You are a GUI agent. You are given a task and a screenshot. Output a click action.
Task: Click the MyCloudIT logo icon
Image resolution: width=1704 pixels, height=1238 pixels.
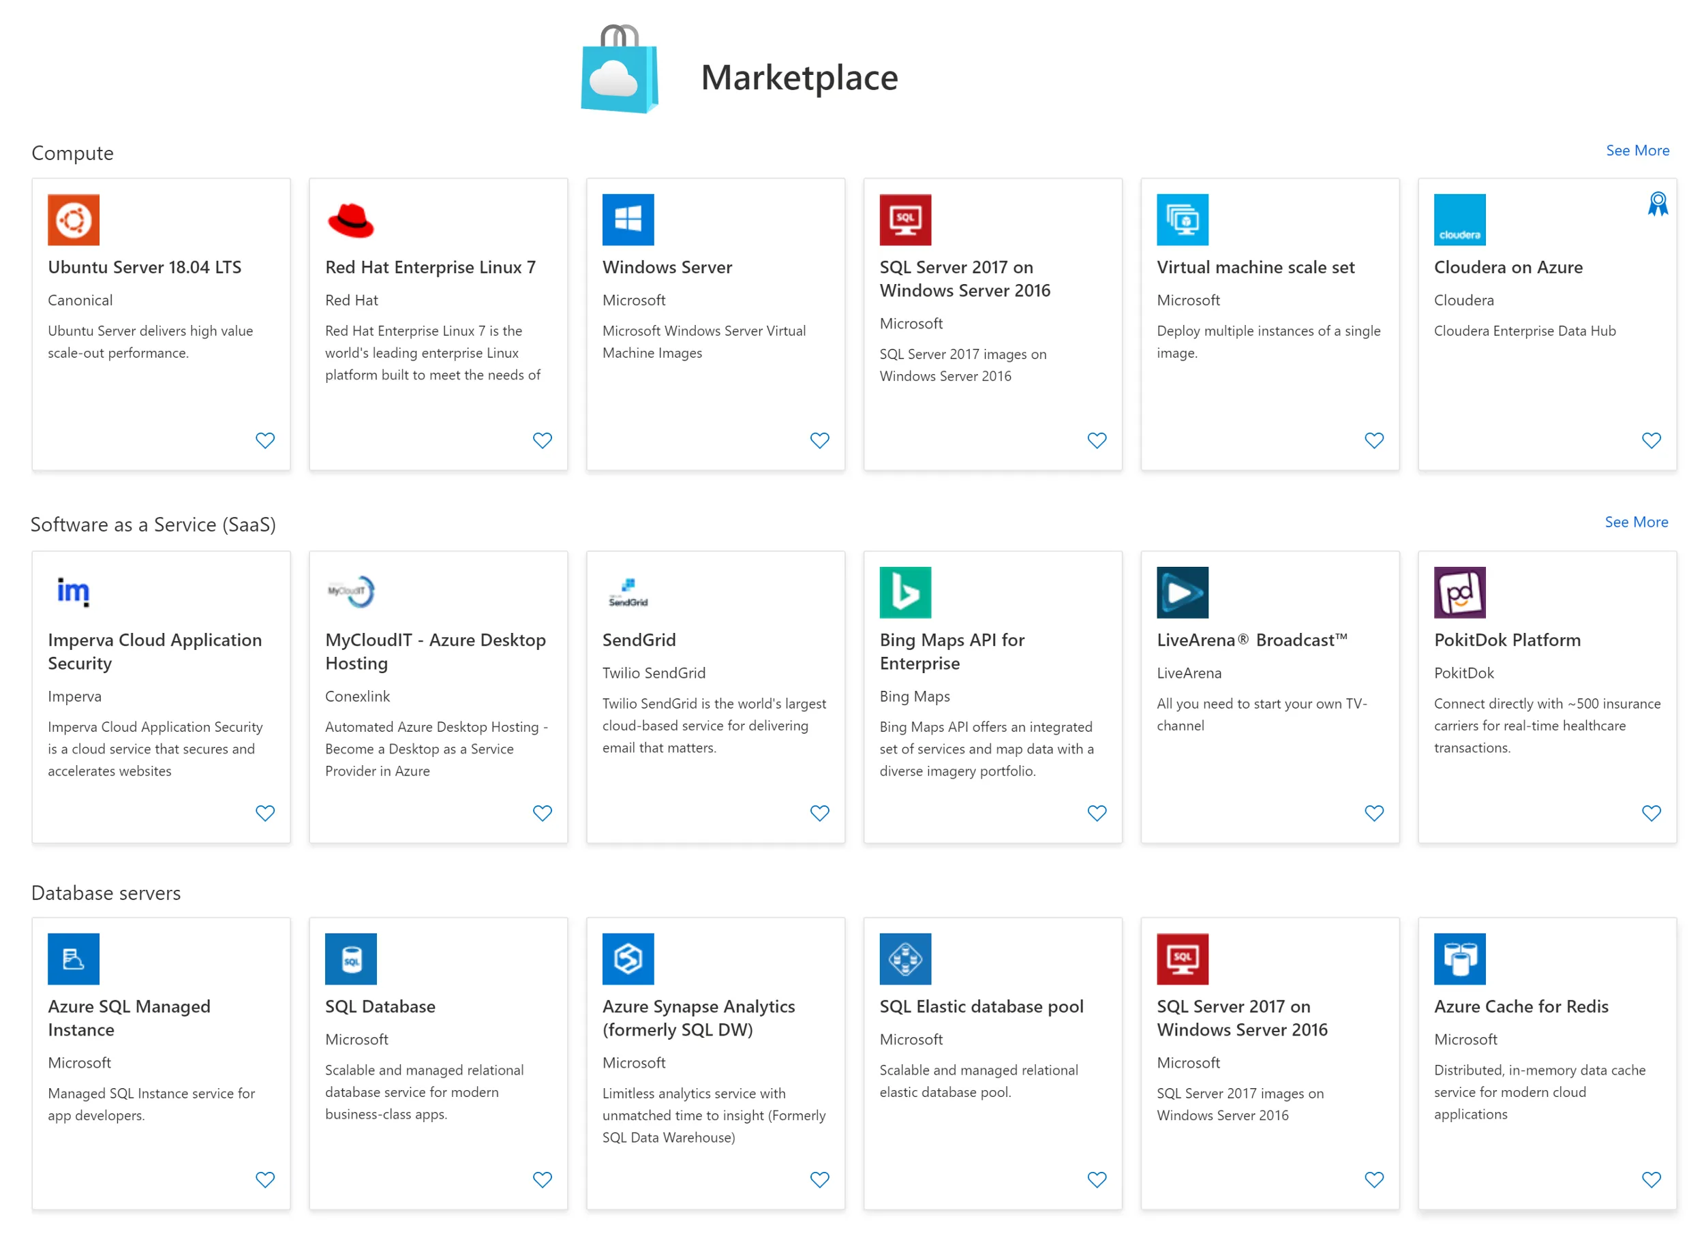point(351,592)
